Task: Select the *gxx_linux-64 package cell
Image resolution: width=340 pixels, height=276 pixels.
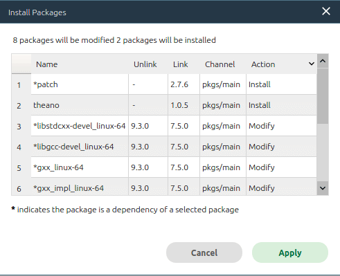Action: pos(80,167)
